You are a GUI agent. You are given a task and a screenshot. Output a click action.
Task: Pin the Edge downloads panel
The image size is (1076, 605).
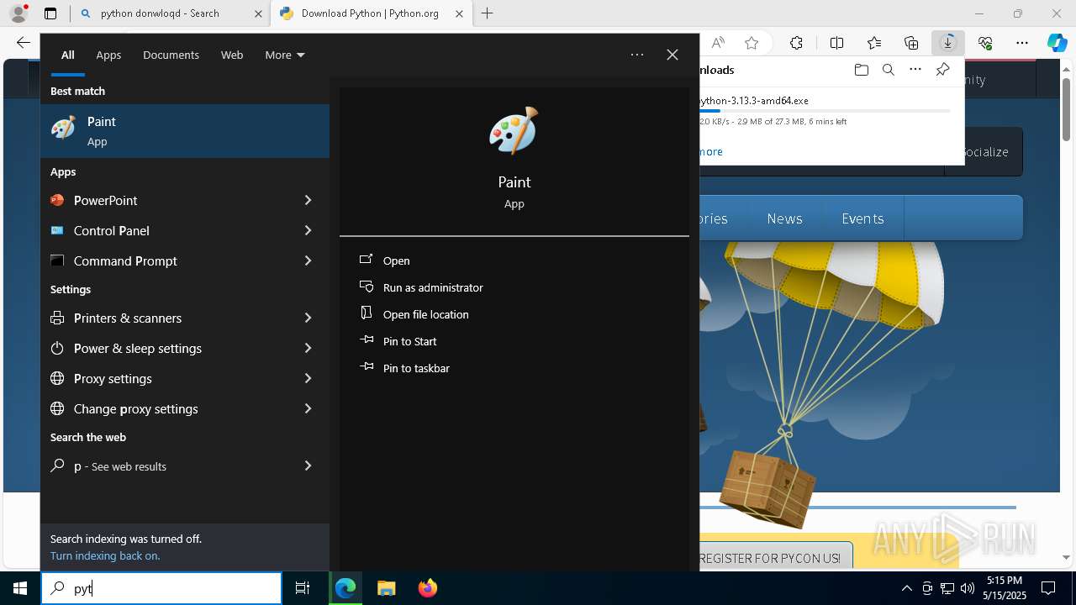[942, 70]
